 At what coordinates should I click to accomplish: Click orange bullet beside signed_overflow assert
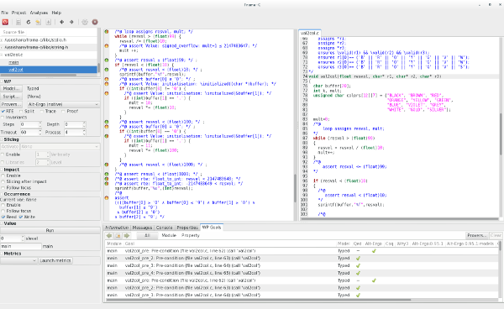[107, 46]
